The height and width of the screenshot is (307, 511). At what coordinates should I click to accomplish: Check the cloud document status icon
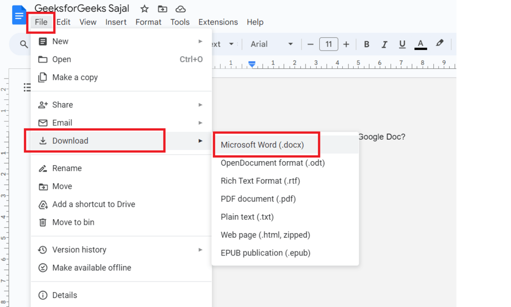(x=180, y=9)
